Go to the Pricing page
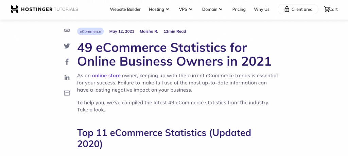348x156 pixels. (x=239, y=9)
